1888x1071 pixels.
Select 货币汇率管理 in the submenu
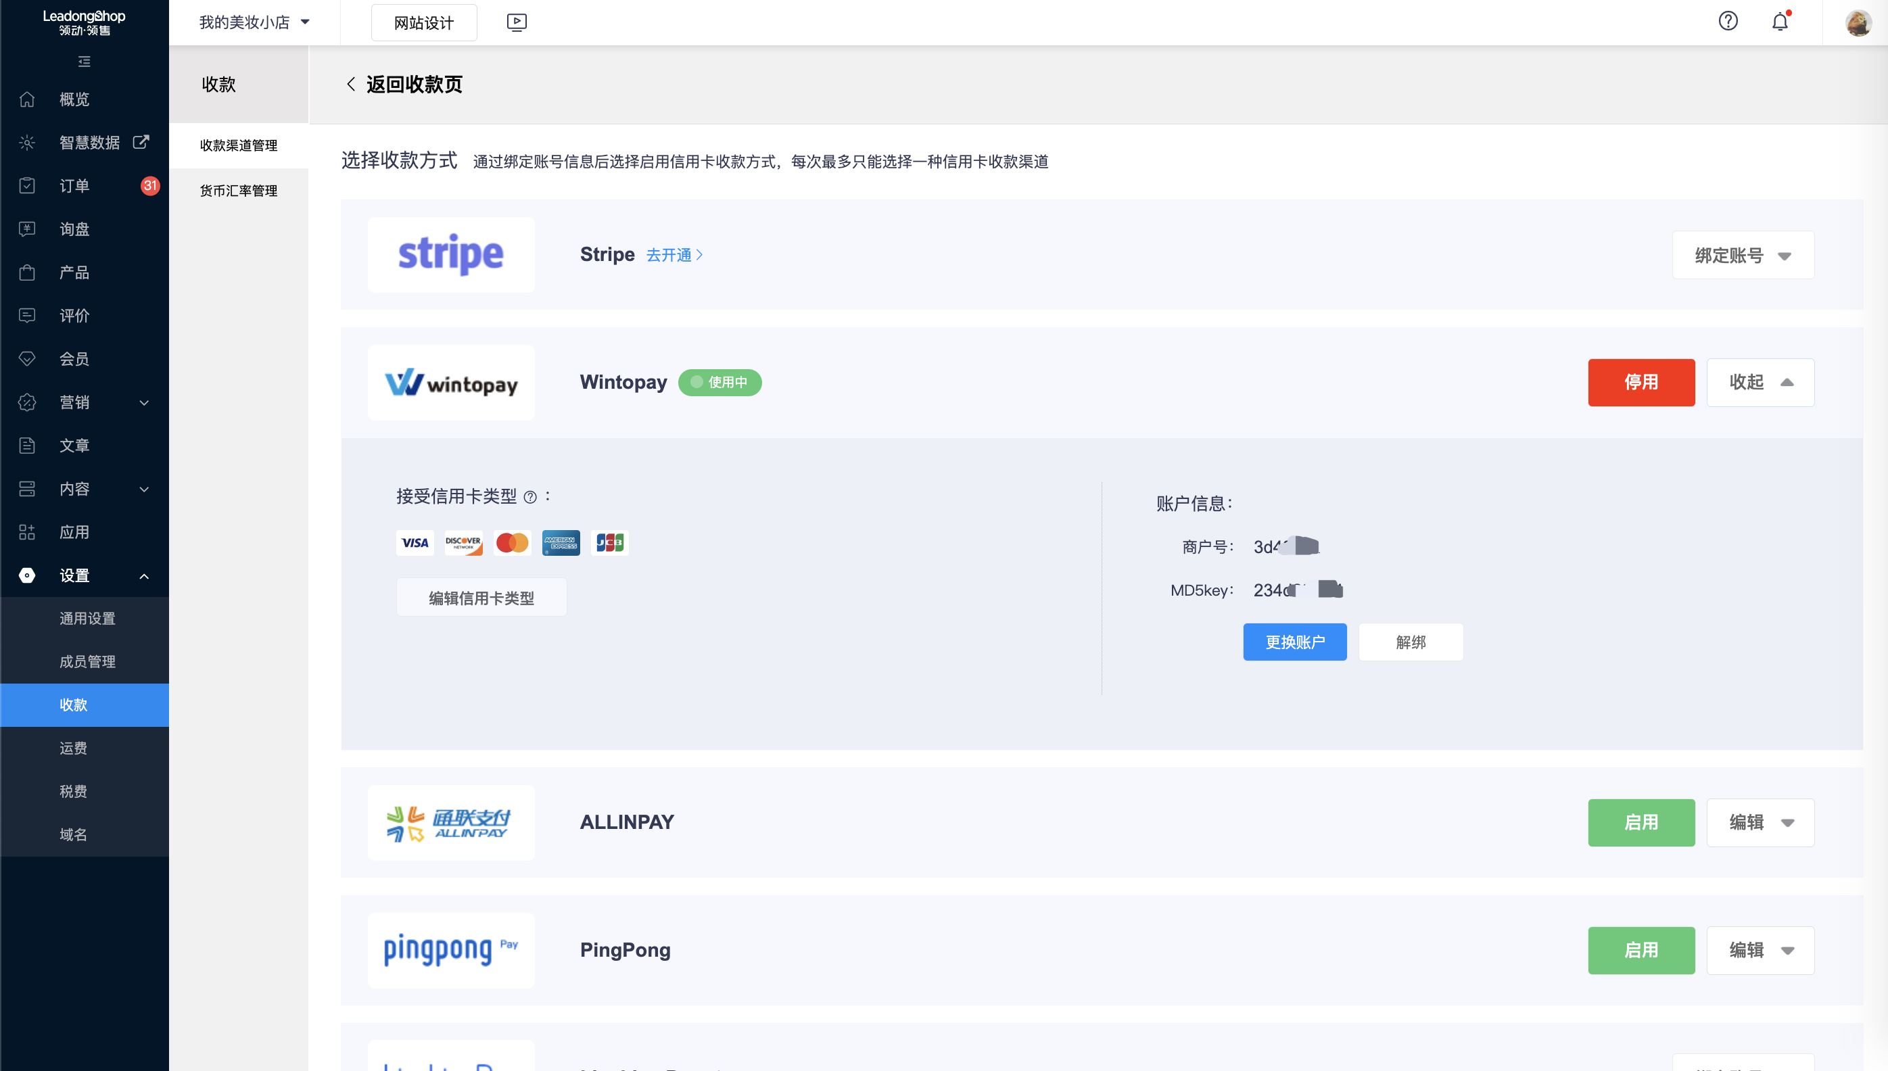pos(238,191)
